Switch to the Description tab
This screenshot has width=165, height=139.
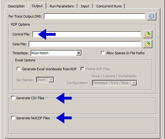pyautogui.click(x=16, y=6)
